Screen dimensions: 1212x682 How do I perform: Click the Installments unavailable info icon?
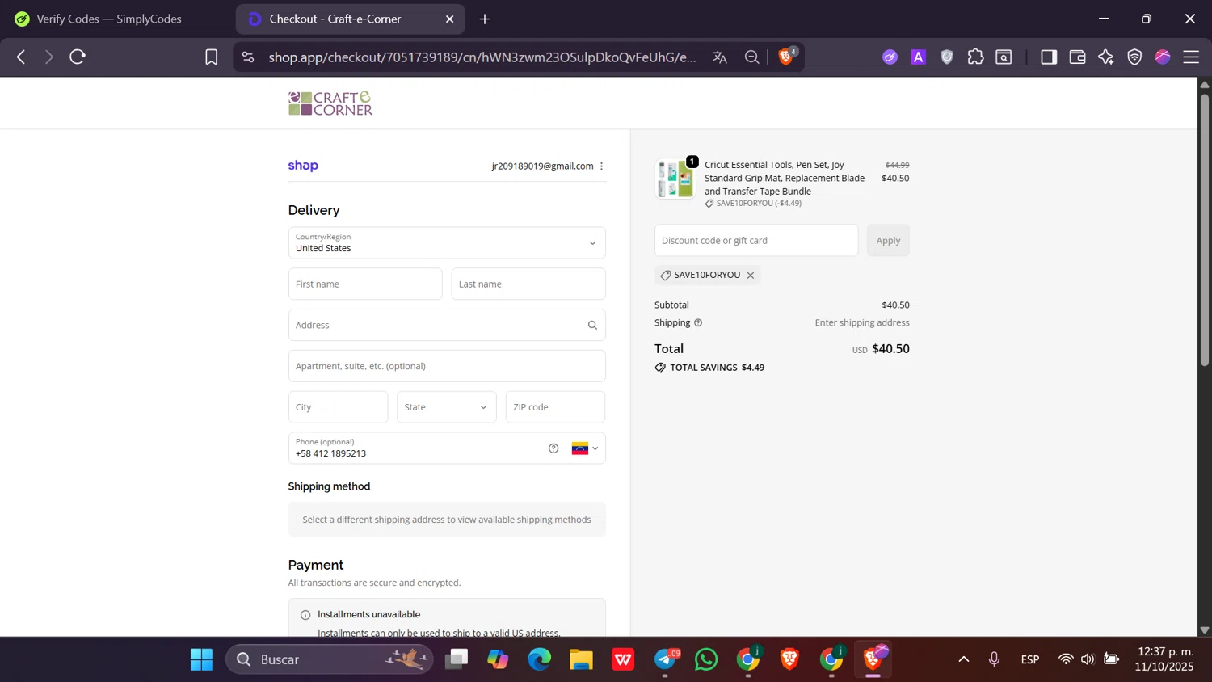[305, 615]
